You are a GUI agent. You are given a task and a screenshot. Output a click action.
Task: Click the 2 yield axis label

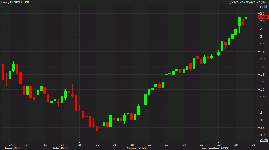click(x=261, y=36)
